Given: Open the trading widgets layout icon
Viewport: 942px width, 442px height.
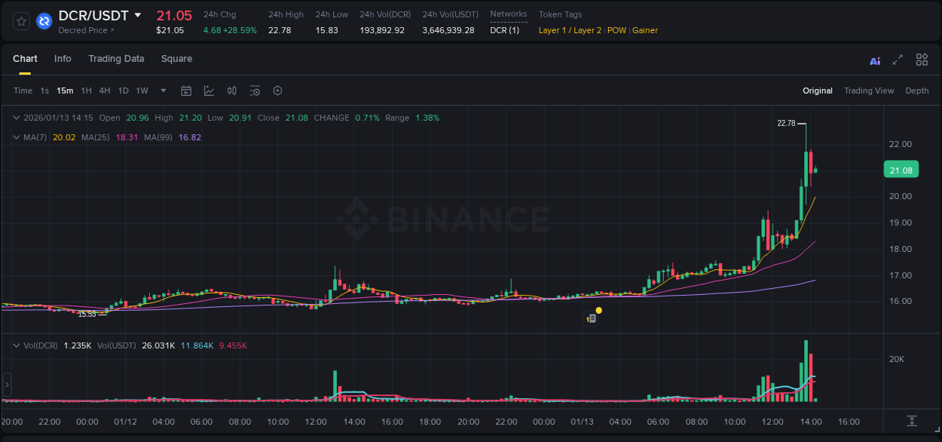Looking at the screenshot, I should 922,60.
